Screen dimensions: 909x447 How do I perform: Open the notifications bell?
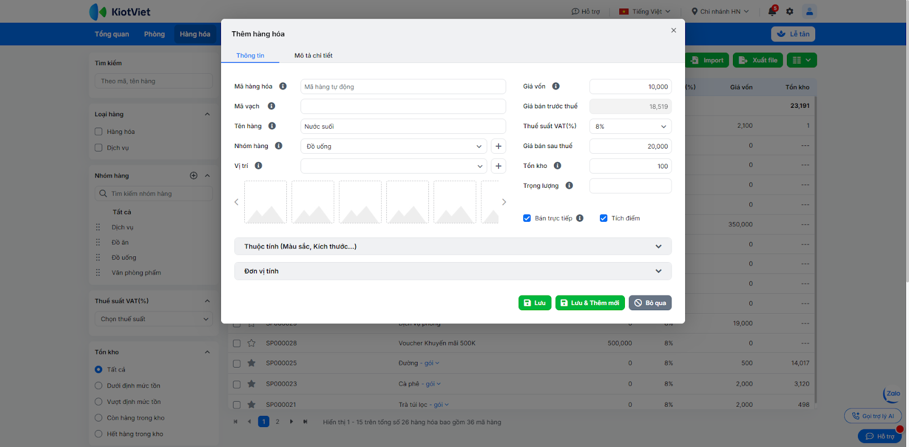(772, 11)
